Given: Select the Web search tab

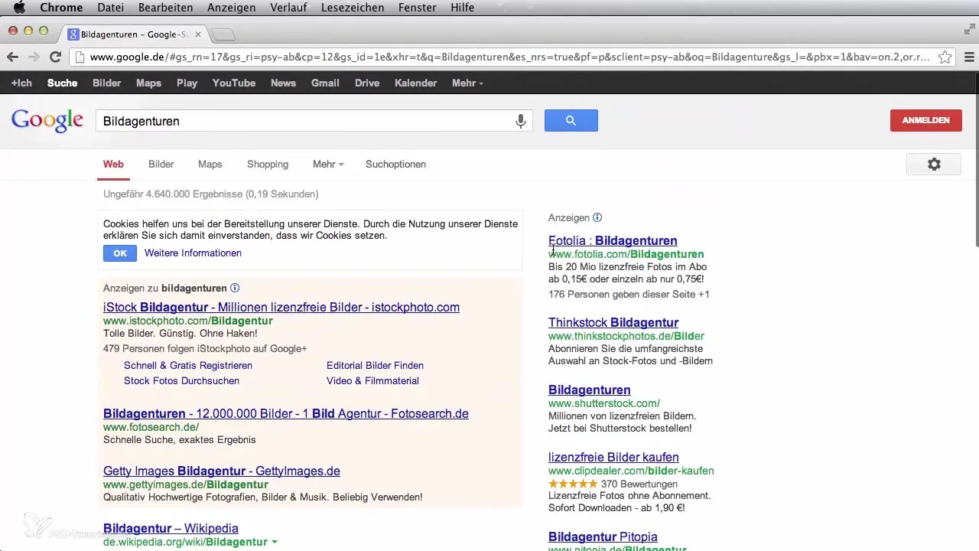Looking at the screenshot, I should point(113,165).
